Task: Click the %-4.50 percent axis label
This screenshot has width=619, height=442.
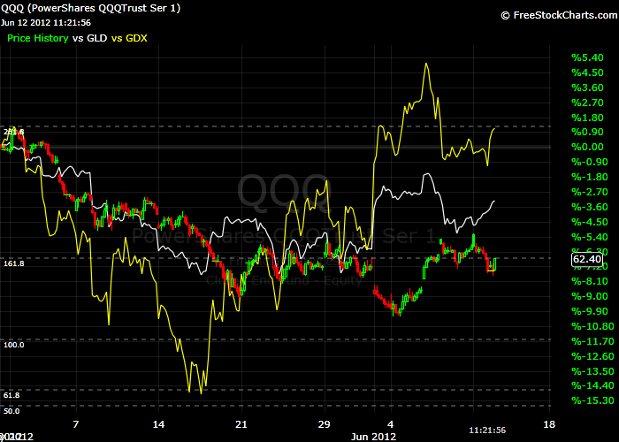Action: pos(590,222)
